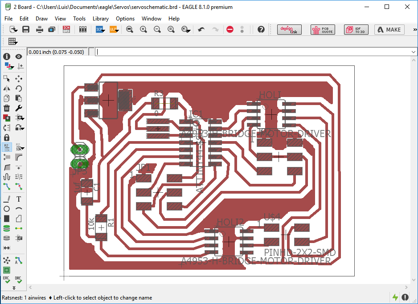
Task: Expand the command line history dropdown
Action: (x=414, y=52)
